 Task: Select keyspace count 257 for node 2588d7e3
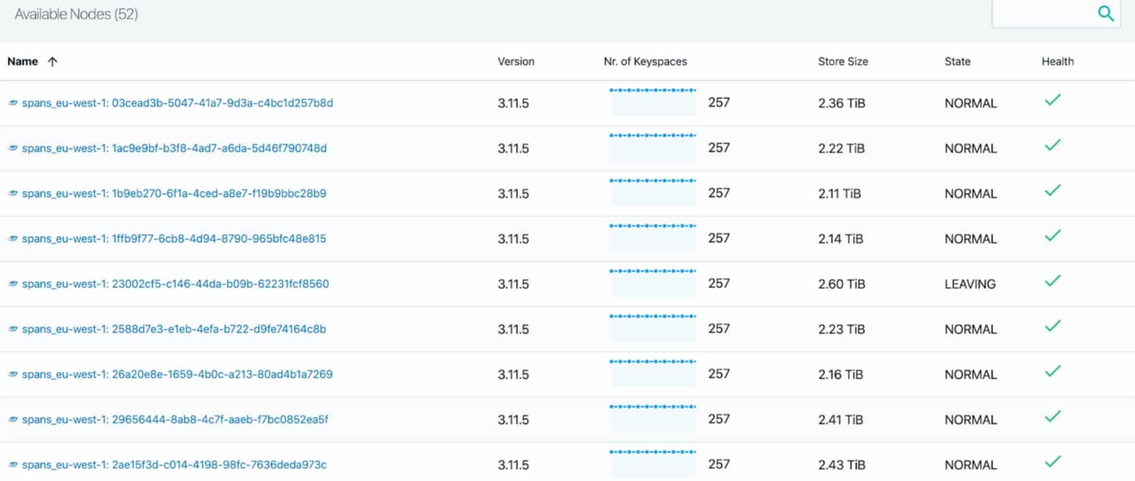click(x=719, y=329)
